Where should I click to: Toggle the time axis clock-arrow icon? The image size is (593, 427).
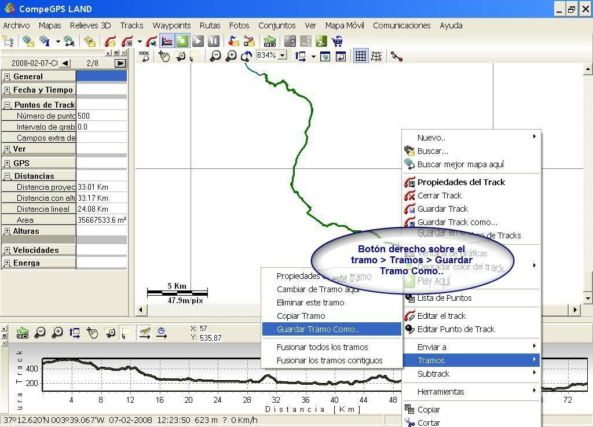click(162, 333)
